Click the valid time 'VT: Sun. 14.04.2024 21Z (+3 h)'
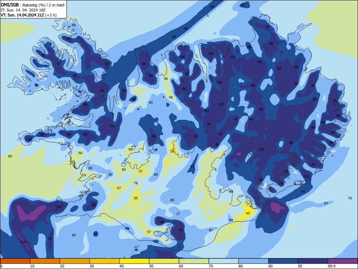This screenshot has width=358, height=269. [x=29, y=15]
